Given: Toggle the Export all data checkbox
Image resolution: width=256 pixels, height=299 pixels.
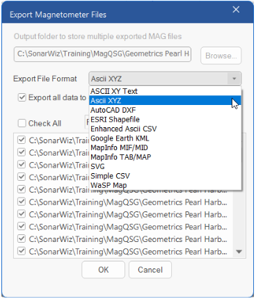Looking at the screenshot, I should 22,97.
